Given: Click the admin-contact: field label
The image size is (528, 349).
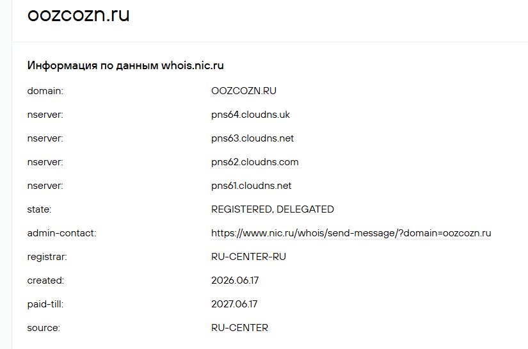Looking at the screenshot, I should click(x=61, y=233).
